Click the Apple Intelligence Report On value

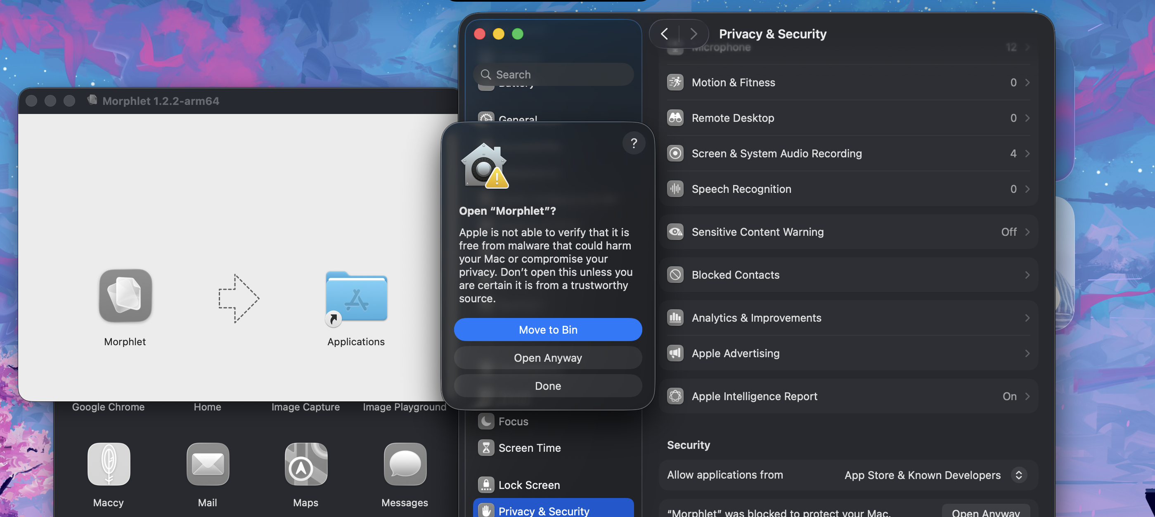click(x=1009, y=396)
